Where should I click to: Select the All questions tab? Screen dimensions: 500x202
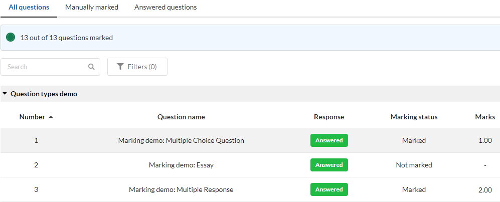coord(29,8)
